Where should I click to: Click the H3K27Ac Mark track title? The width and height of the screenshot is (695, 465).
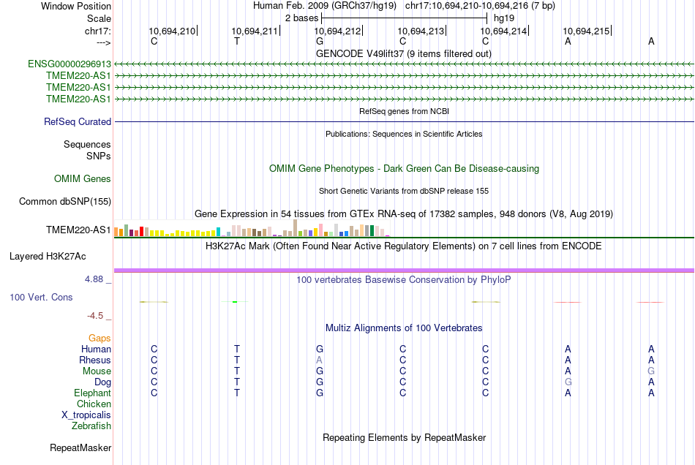tap(404, 246)
